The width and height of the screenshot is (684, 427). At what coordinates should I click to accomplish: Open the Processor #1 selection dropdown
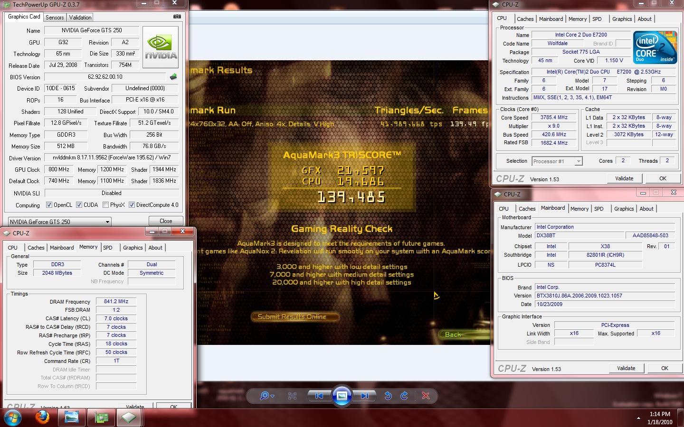click(x=557, y=161)
